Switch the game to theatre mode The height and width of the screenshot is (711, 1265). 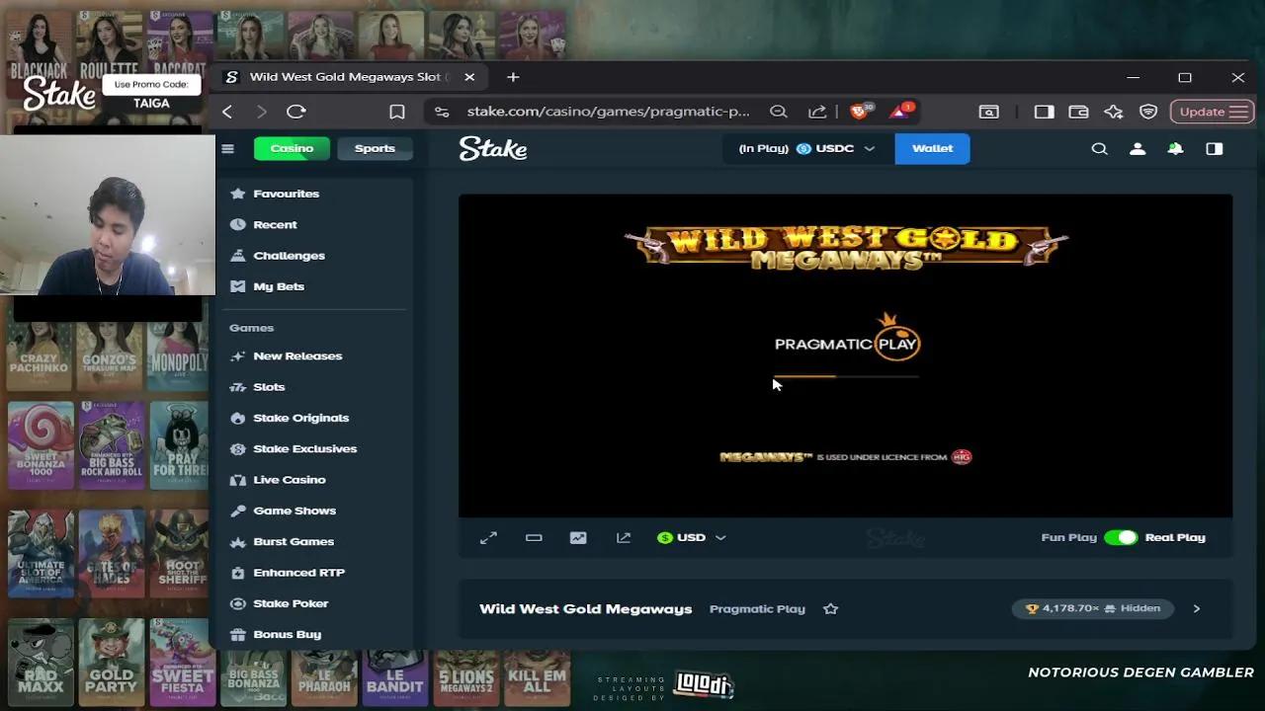pos(534,537)
